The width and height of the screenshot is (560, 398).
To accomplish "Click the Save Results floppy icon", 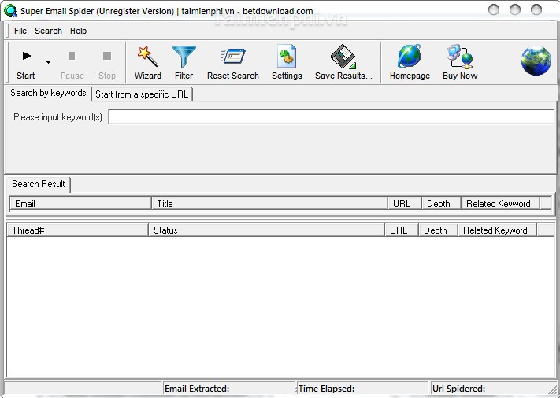I will click(343, 57).
